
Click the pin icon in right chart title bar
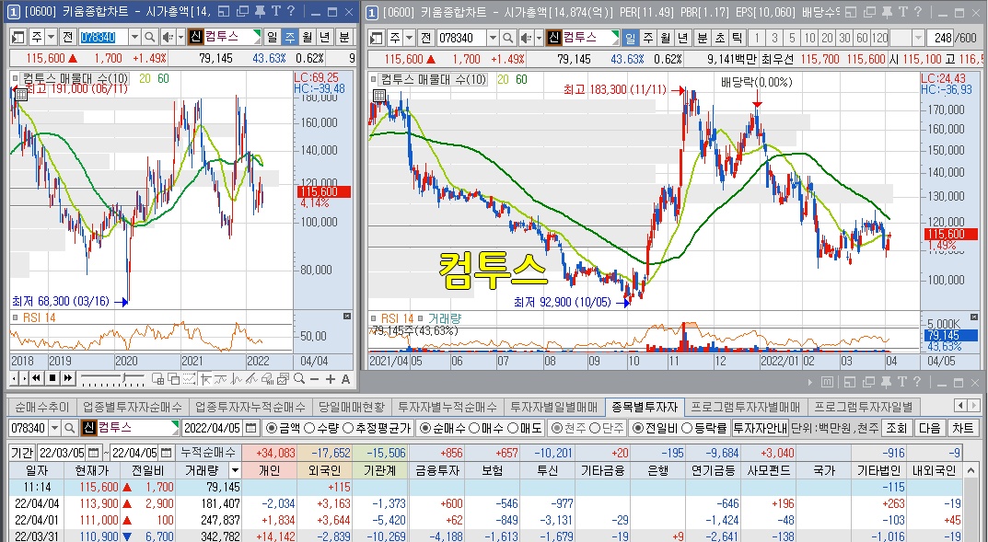tap(887, 12)
